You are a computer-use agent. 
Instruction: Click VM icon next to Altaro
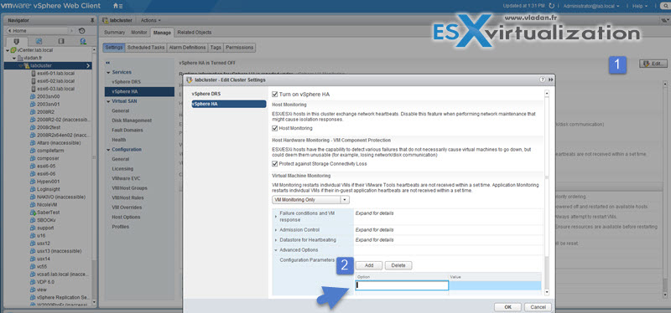33,142
